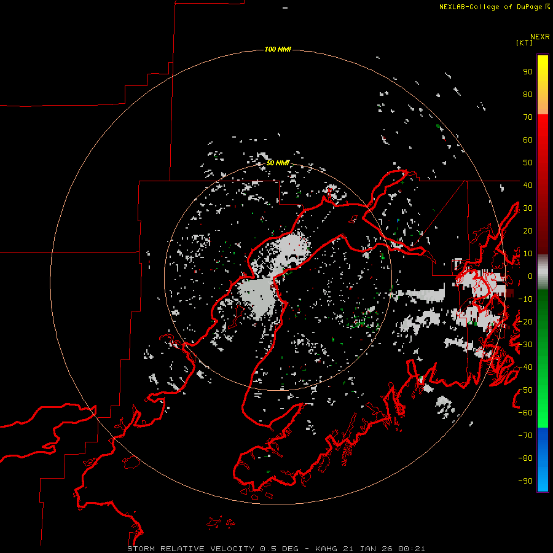
Task: Click the -20 knot scale value
Action: tap(525, 322)
